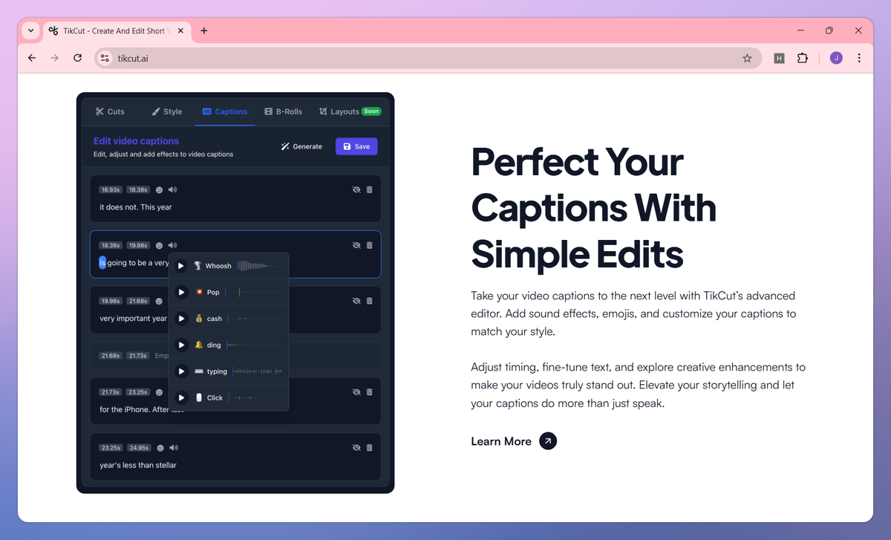The width and height of the screenshot is (891, 540).
Task: Add emoji to 'it does not. This year' caption
Action: coord(159,190)
